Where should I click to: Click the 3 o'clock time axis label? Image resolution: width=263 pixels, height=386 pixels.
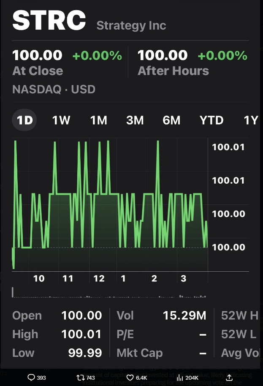pyautogui.click(x=184, y=278)
